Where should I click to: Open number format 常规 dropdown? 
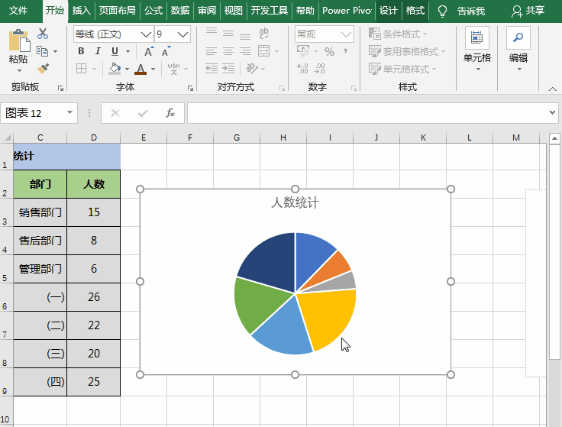(x=346, y=34)
